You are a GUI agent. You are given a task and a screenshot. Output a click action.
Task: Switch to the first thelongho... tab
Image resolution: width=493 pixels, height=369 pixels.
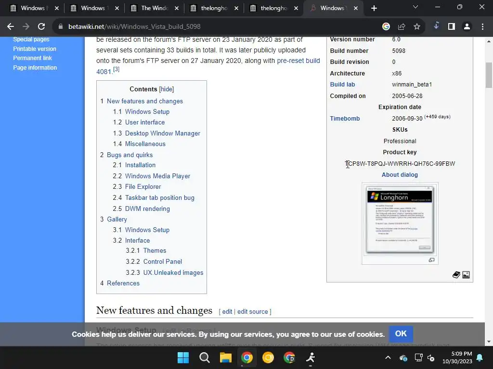(214, 8)
